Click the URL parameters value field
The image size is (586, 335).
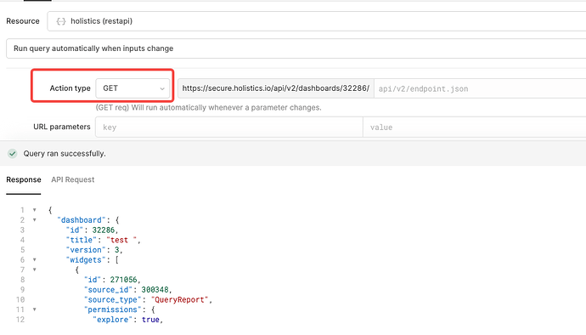coord(474,128)
